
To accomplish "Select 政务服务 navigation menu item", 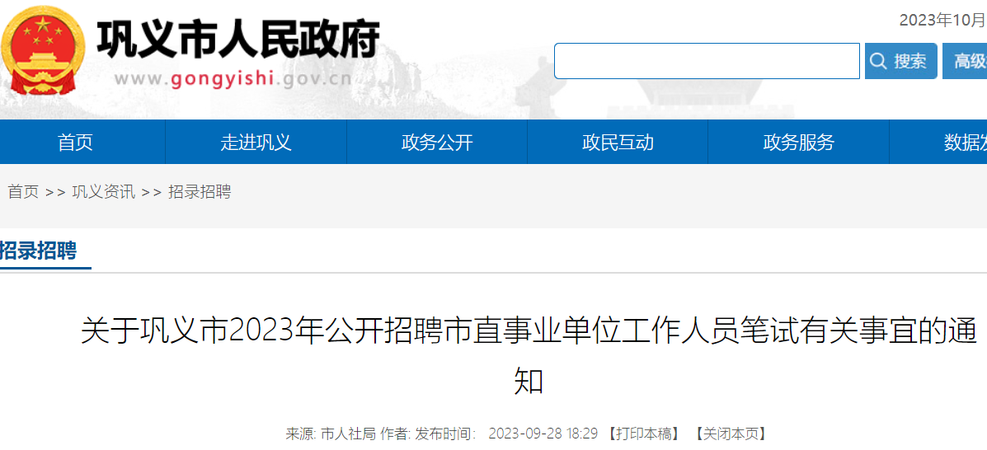I will coord(798,143).
